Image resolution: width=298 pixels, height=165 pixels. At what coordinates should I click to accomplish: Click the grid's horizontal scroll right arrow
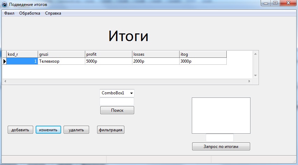click(249, 81)
